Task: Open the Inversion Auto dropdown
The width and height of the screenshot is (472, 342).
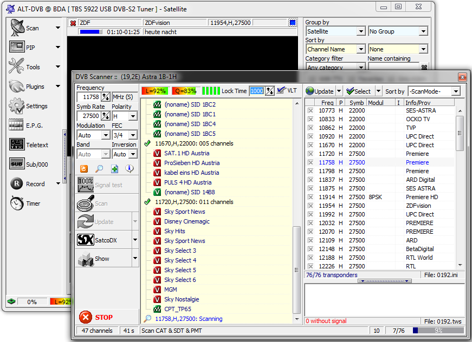Action: [x=133, y=154]
